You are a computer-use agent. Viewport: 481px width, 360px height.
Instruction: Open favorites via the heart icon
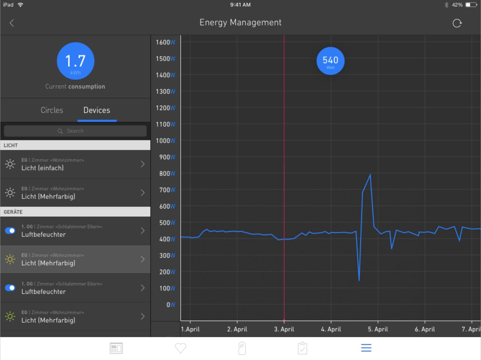[180, 348]
